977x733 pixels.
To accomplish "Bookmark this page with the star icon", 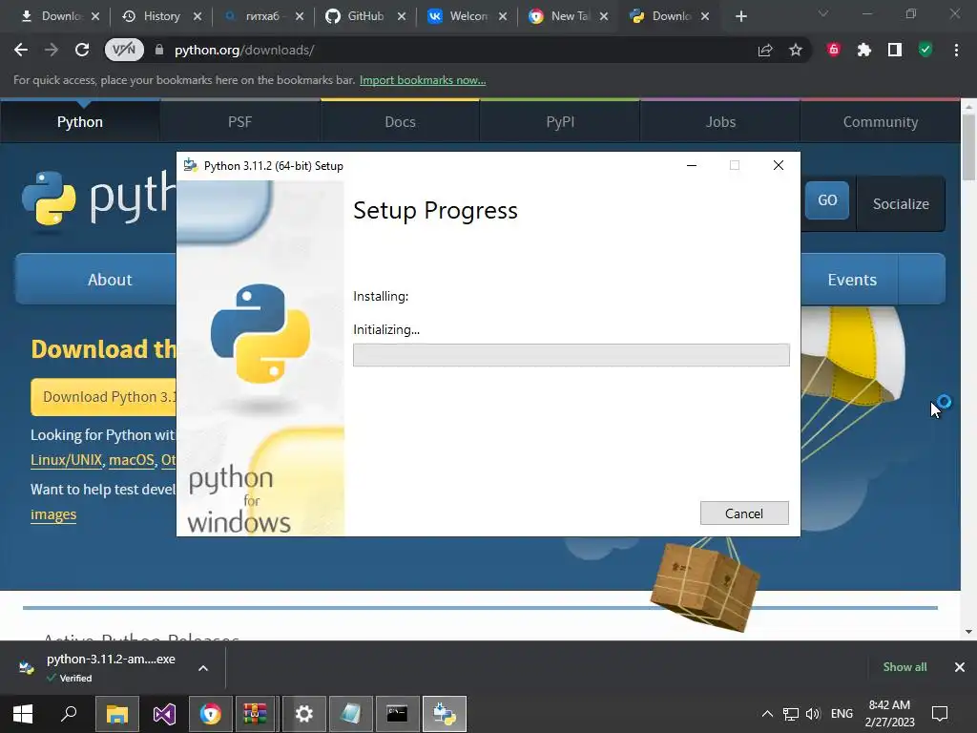I will pos(796,50).
